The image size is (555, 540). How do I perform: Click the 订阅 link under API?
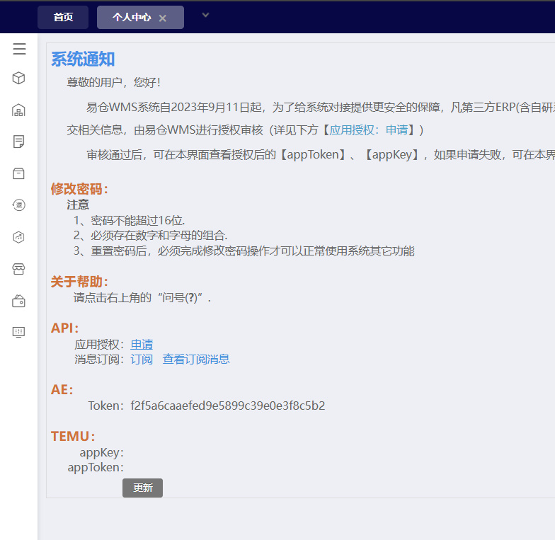click(142, 360)
